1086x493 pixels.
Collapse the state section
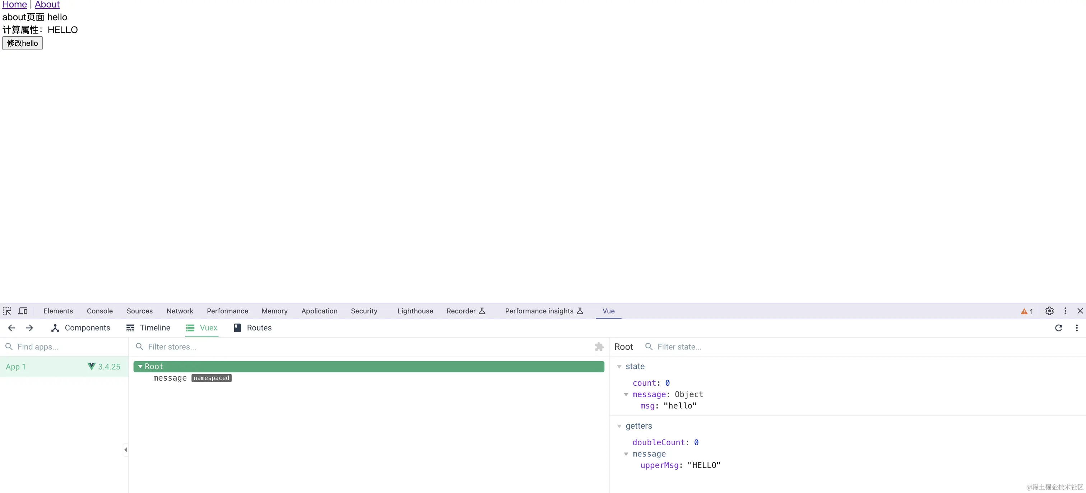(x=619, y=367)
